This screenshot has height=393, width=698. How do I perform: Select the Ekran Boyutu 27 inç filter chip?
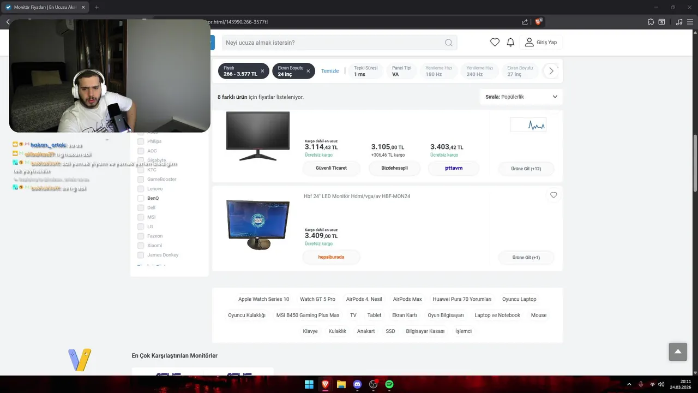click(520, 71)
